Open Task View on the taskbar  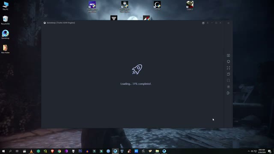(x=17, y=151)
